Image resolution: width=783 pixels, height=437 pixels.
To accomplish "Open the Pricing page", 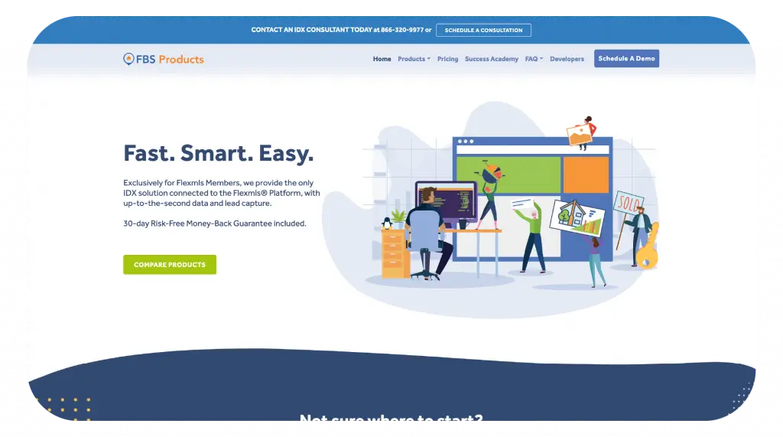I will point(447,59).
